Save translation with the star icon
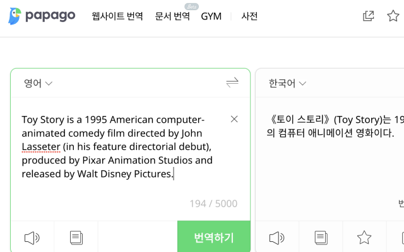 point(364,238)
